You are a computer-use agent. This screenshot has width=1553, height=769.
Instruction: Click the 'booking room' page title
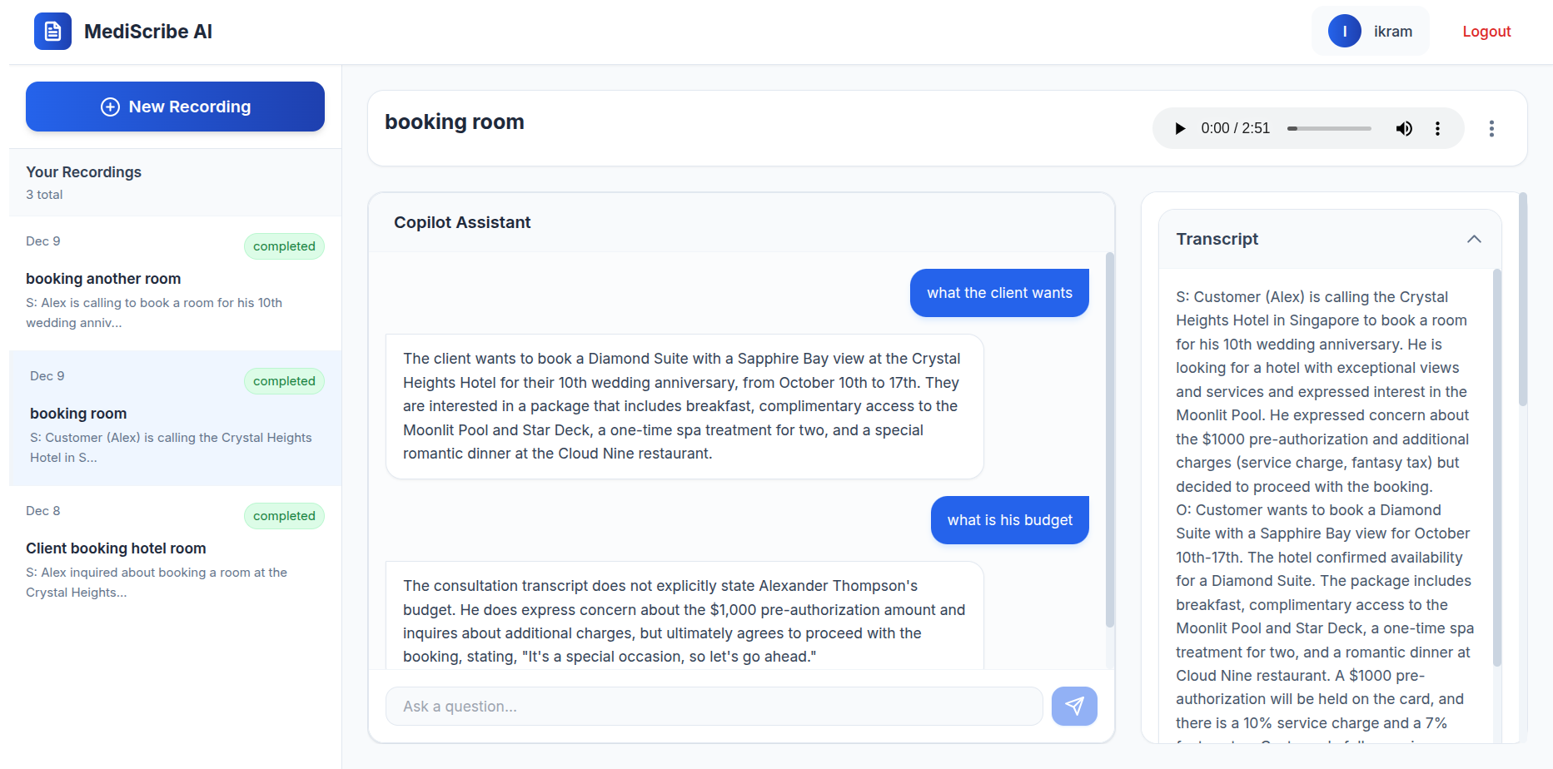tap(455, 122)
